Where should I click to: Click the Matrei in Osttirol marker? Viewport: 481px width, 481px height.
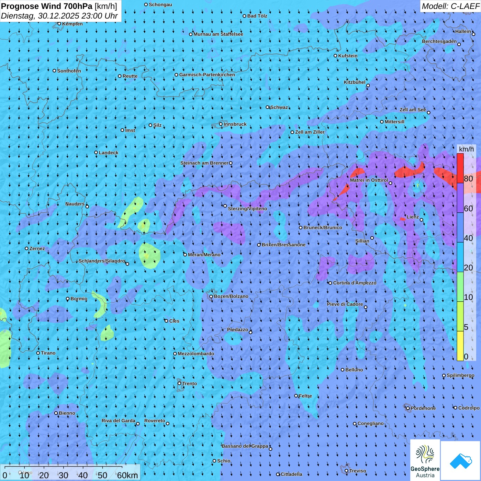click(390, 183)
